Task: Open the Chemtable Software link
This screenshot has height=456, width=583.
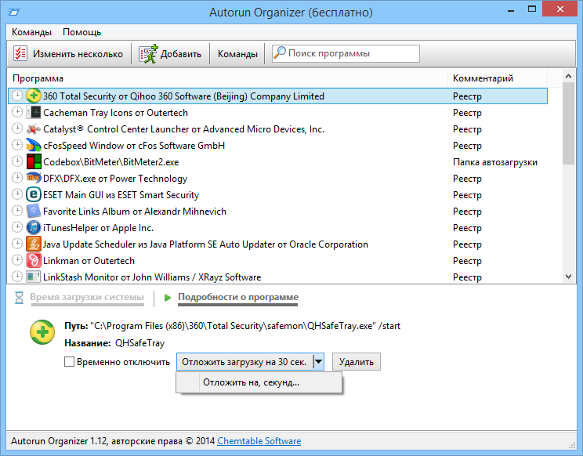Action: [x=259, y=441]
